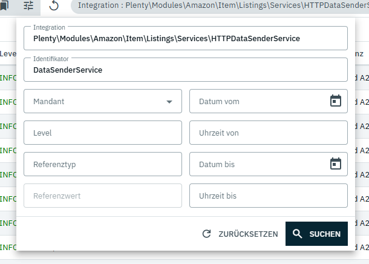Click the circular reset arrow toolbar icon
The height and width of the screenshot is (264, 369).
pyautogui.click(x=54, y=6)
